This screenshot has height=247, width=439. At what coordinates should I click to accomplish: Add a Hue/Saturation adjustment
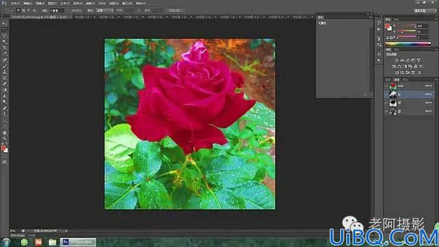[394, 67]
